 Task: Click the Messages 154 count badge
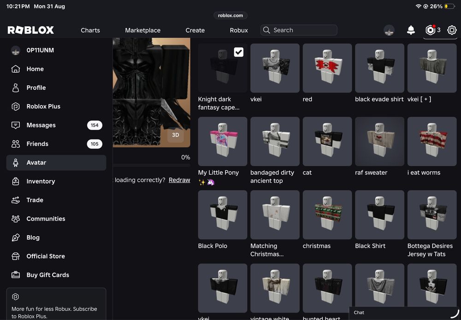(95, 125)
